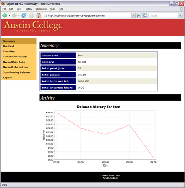Open the Tools menu
185x188 pixels.
point(53,9)
